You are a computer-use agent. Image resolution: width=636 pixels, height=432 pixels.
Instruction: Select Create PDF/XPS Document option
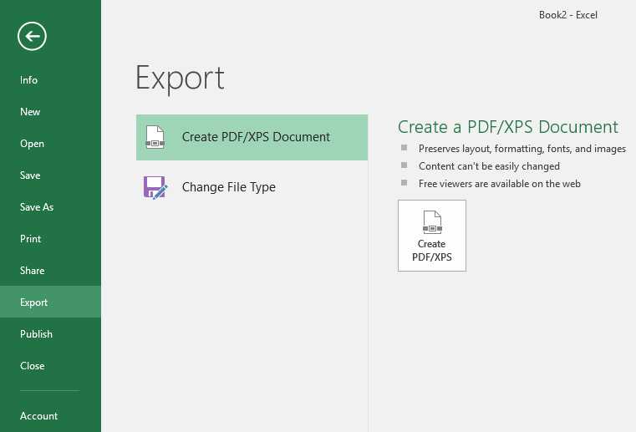(x=252, y=138)
